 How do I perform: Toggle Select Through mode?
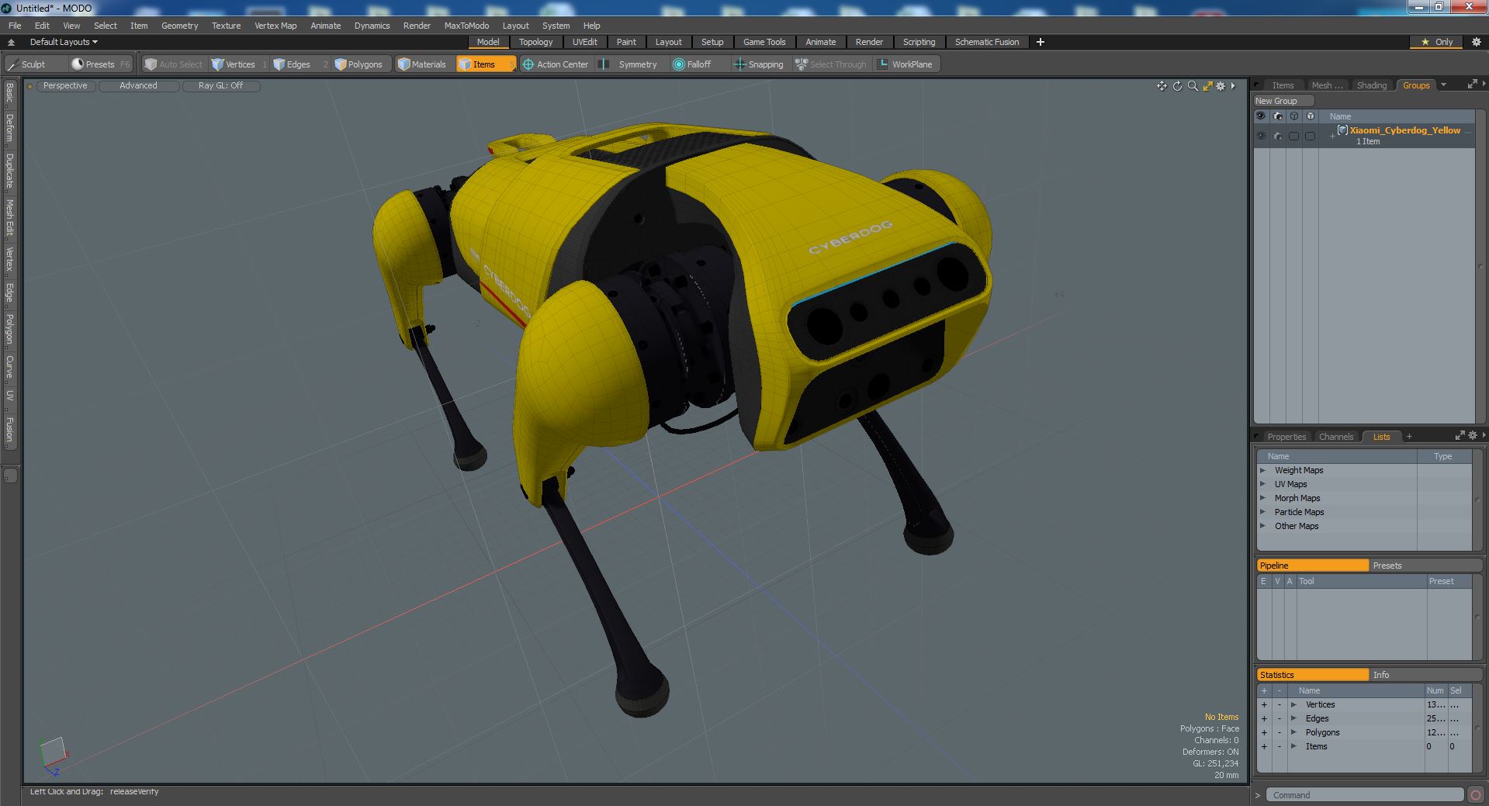[831, 64]
